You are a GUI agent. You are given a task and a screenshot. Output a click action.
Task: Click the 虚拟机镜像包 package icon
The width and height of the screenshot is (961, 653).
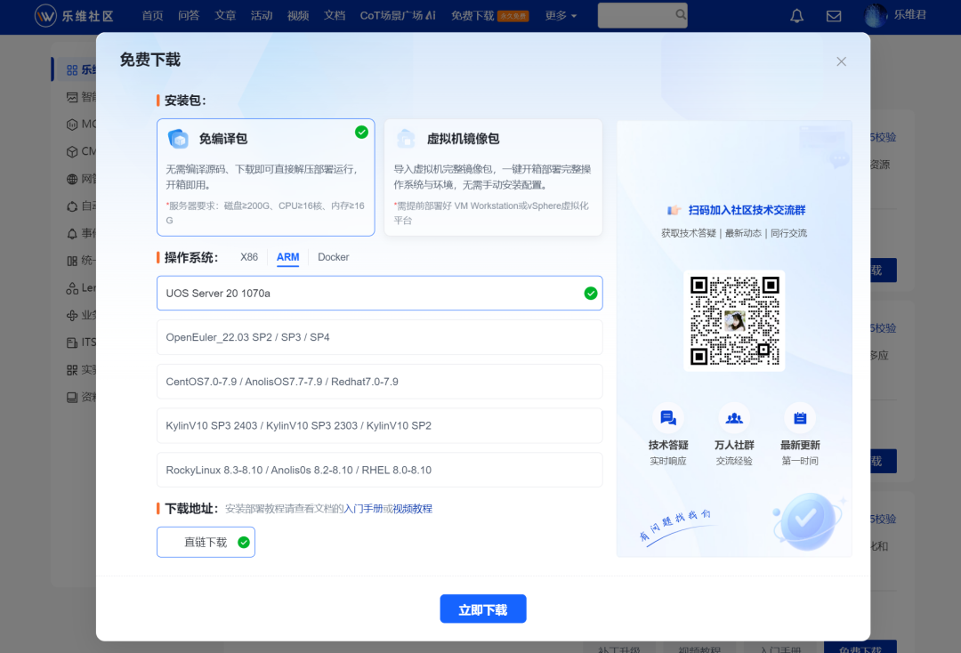point(406,139)
